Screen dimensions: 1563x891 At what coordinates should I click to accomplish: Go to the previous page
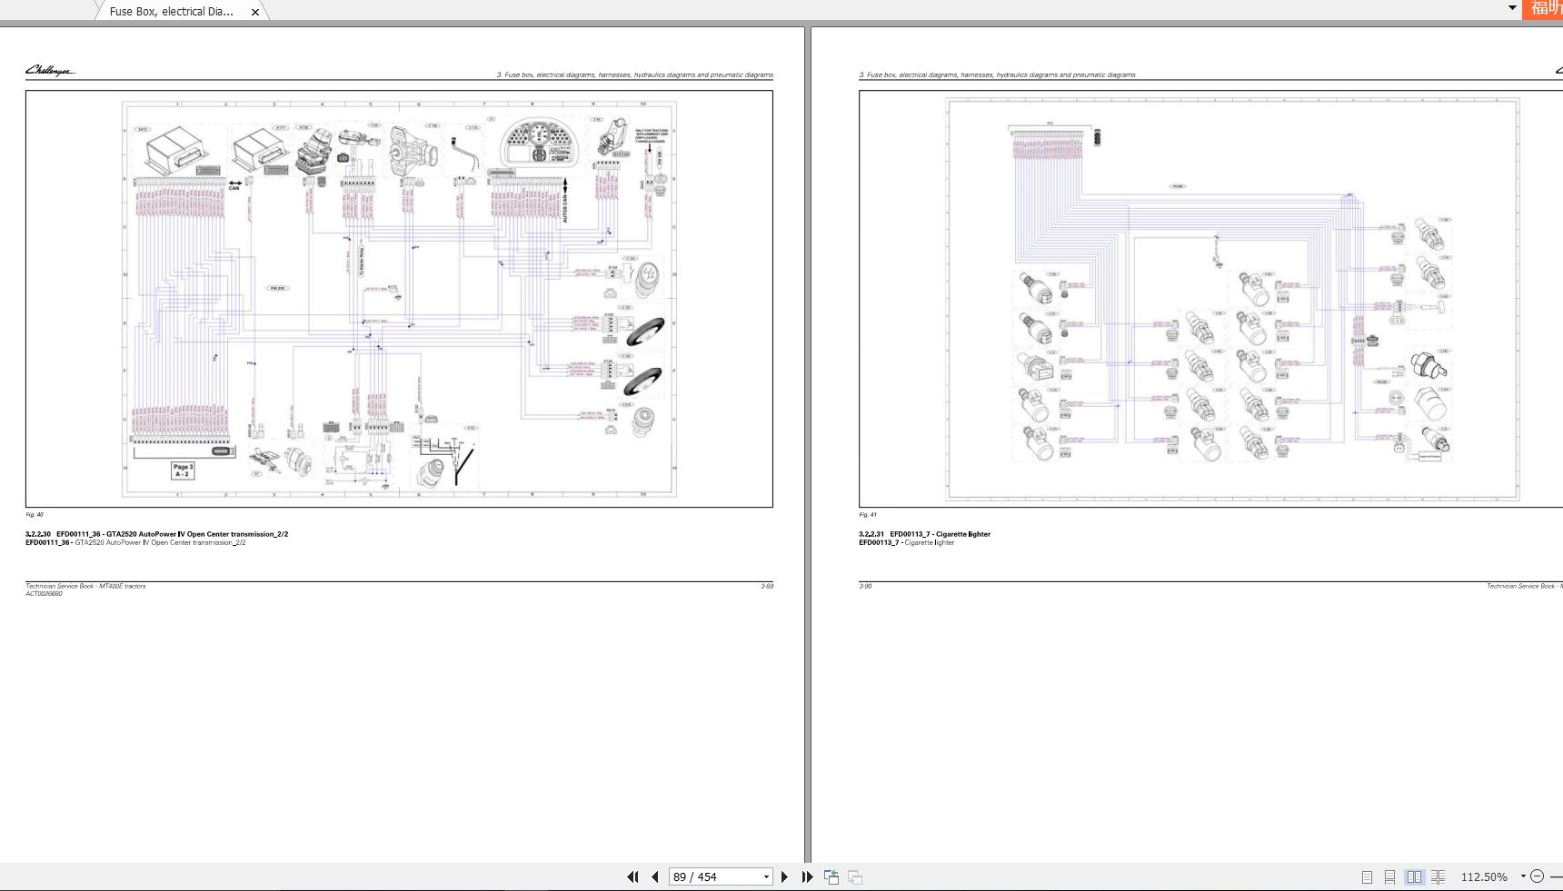(654, 876)
